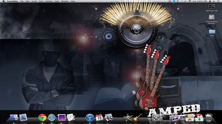
Task: Open the View menu
Action: 57,1
